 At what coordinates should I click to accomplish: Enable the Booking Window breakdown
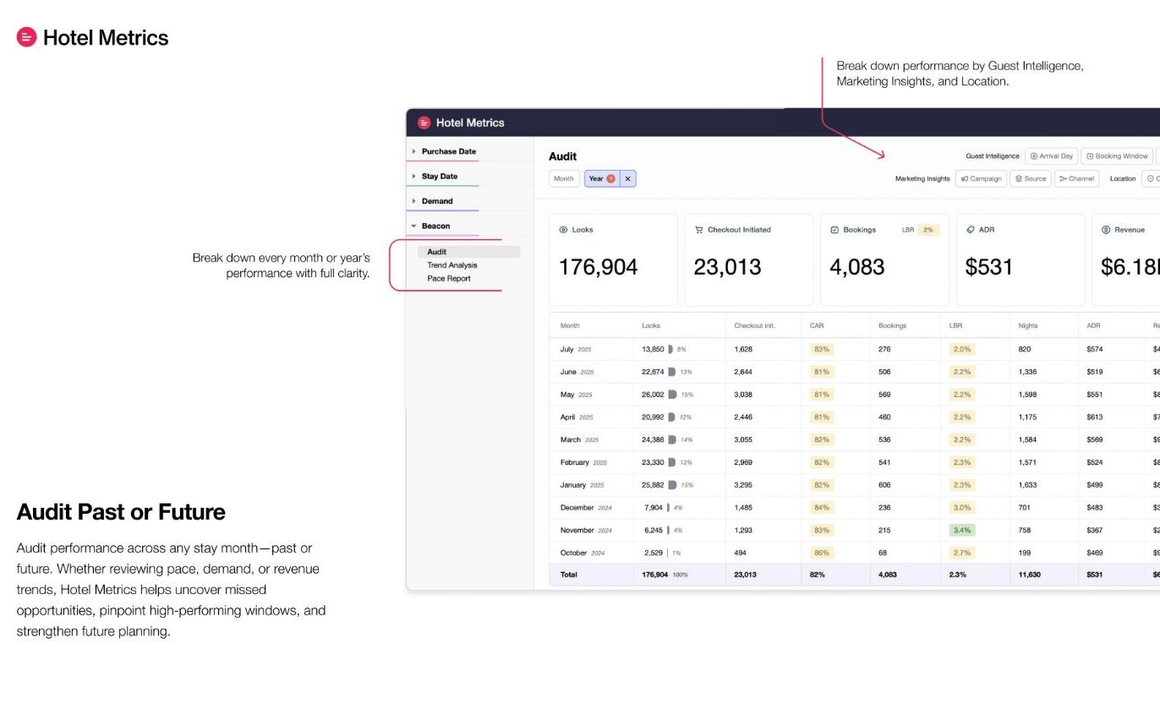[x=1117, y=156]
